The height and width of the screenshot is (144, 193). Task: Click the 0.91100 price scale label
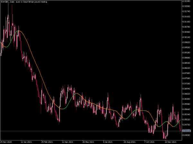coord(187,22)
